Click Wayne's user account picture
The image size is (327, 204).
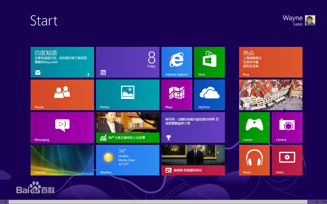click(x=310, y=20)
